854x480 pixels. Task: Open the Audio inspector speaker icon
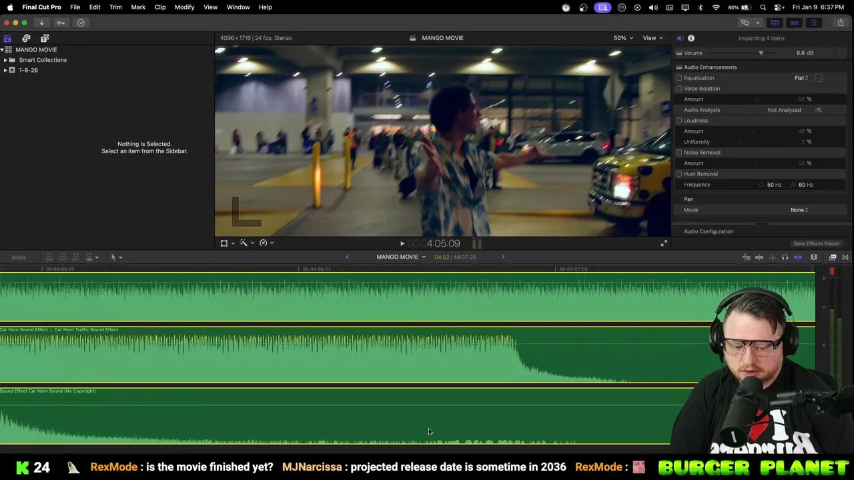680,38
